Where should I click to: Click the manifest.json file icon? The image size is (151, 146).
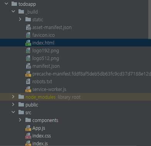coord(29,66)
